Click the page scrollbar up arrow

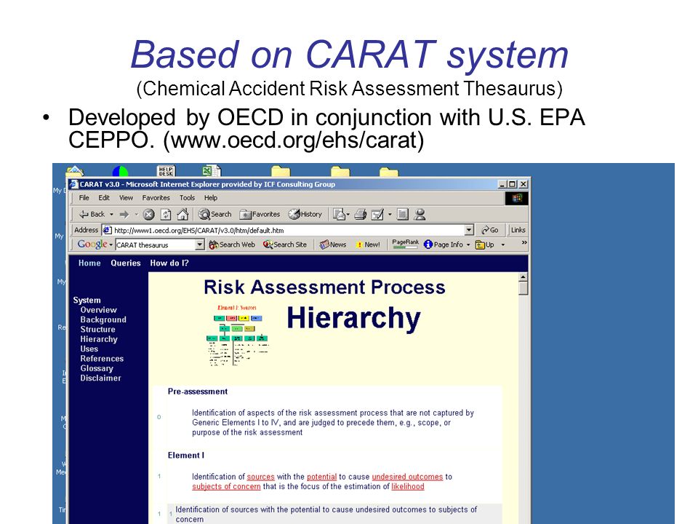pyautogui.click(x=523, y=277)
